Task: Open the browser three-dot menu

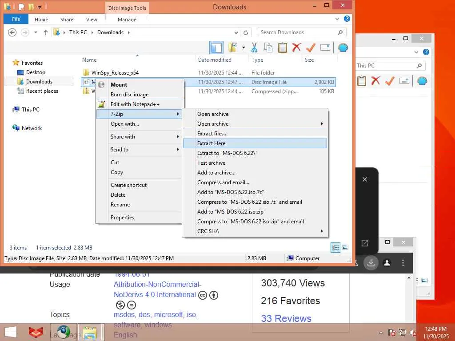Action: pos(403,263)
